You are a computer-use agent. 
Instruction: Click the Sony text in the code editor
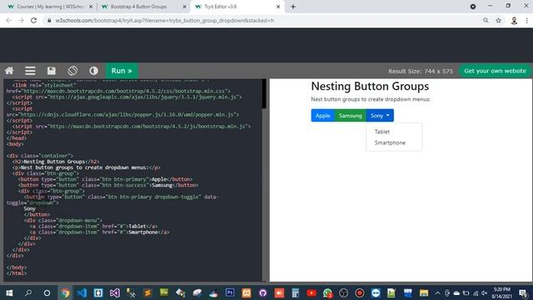point(30,208)
